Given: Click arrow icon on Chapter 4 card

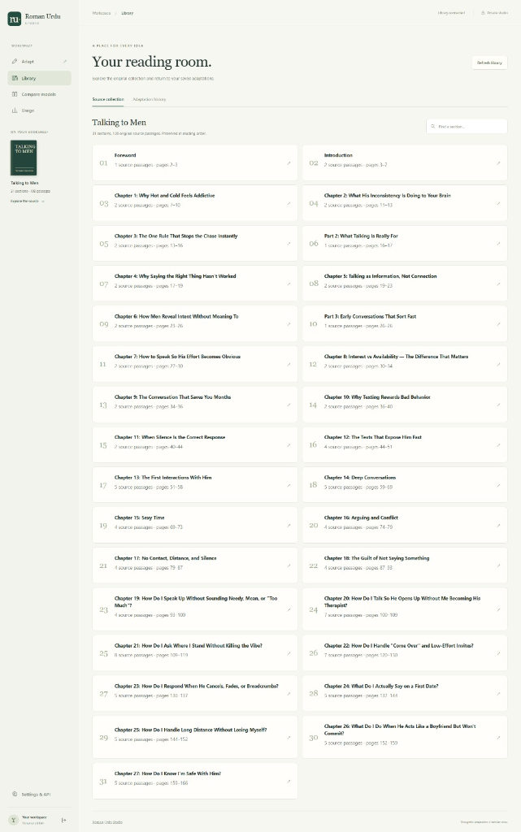Looking at the screenshot, I should (289, 284).
